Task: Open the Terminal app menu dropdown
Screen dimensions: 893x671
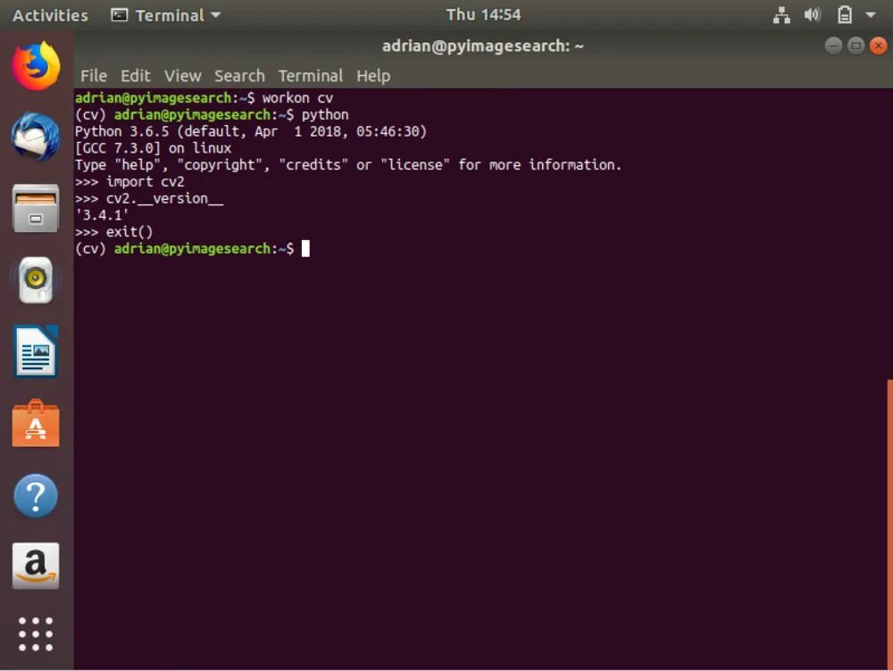Action: pos(166,15)
